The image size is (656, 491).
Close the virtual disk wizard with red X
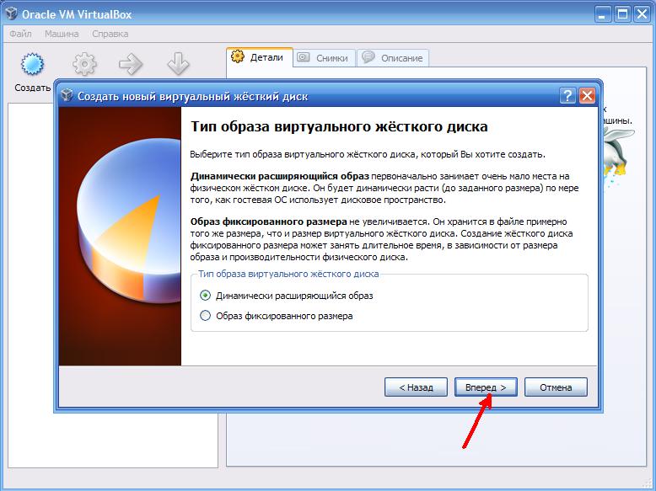[x=587, y=96]
